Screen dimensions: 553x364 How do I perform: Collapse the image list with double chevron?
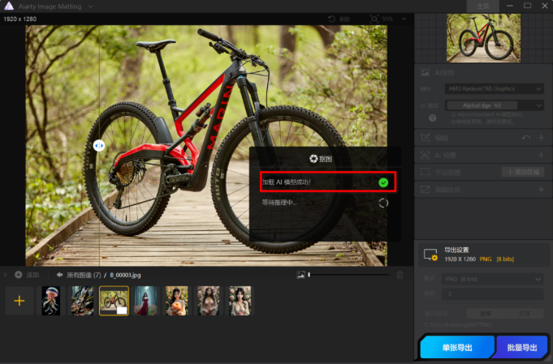[x=6, y=275]
